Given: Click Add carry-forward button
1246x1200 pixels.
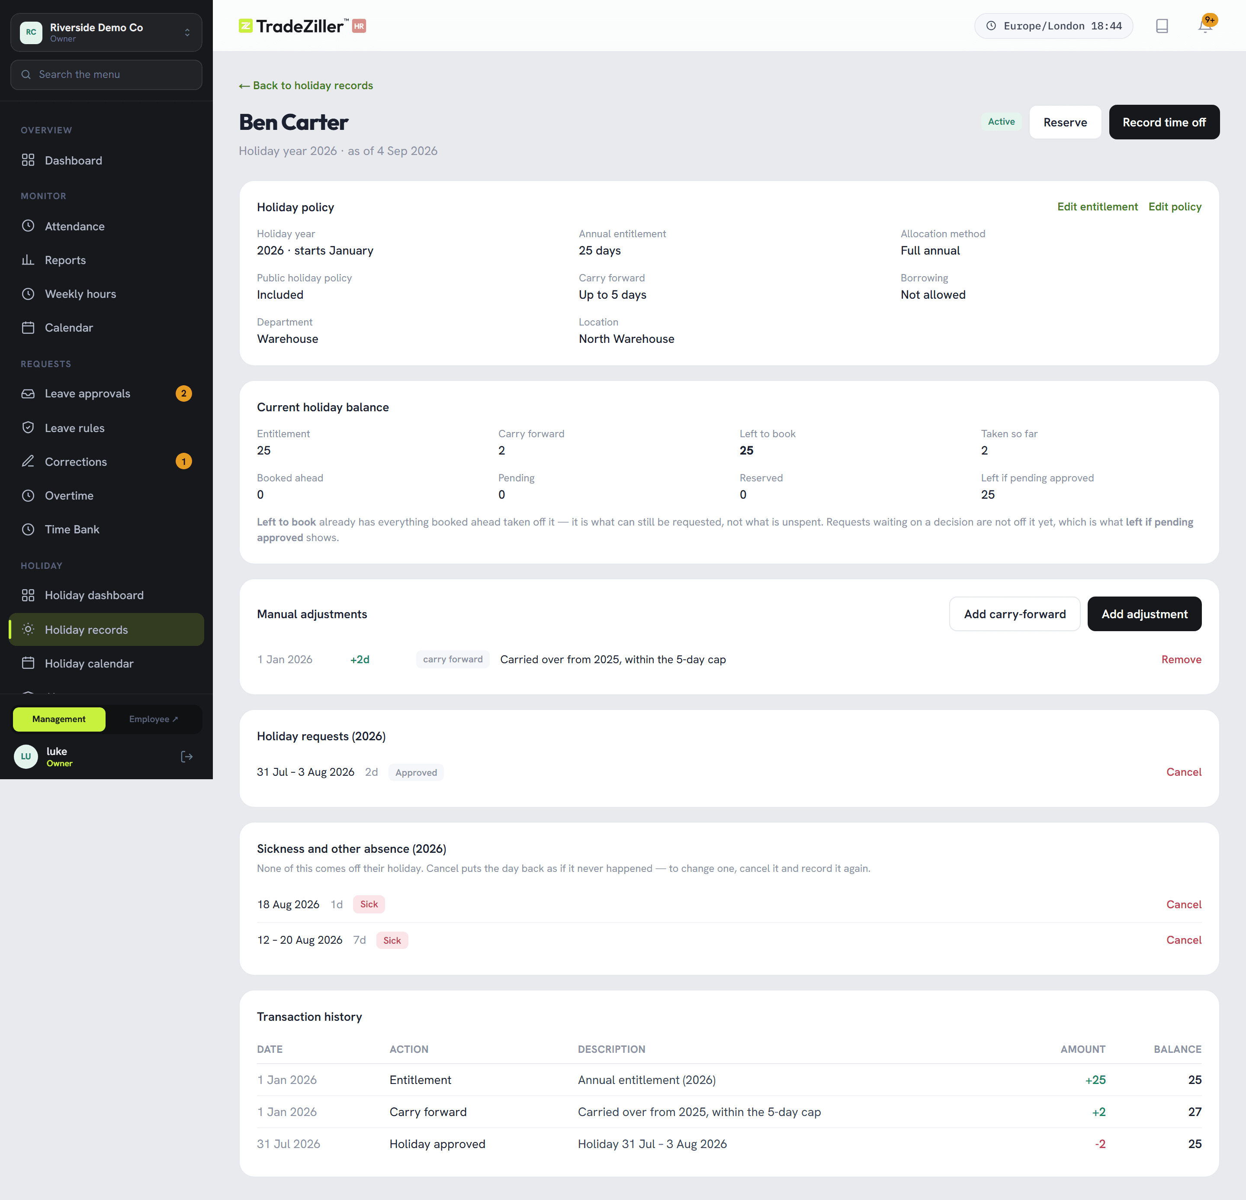Looking at the screenshot, I should (1014, 614).
